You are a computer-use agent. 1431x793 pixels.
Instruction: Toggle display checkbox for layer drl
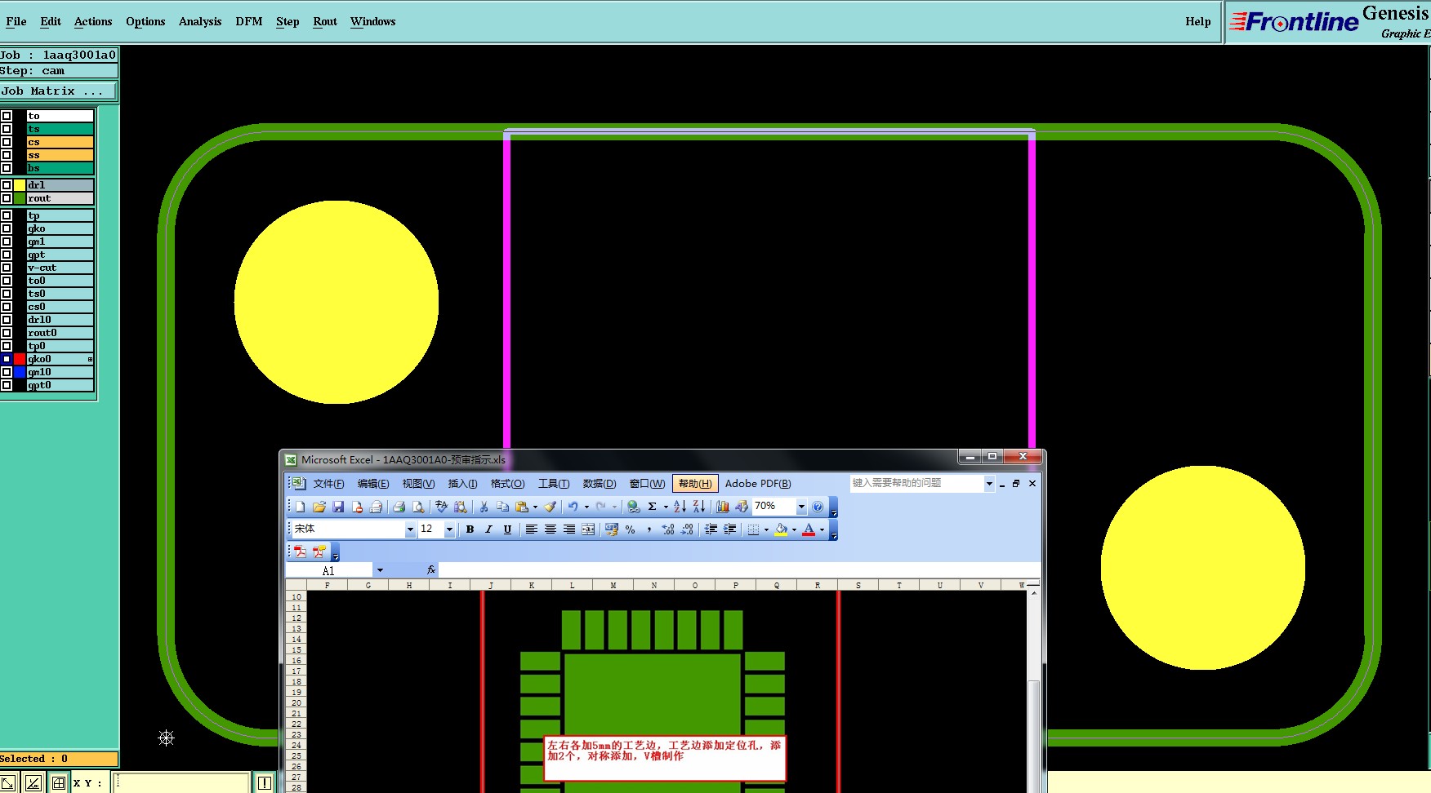click(7, 185)
